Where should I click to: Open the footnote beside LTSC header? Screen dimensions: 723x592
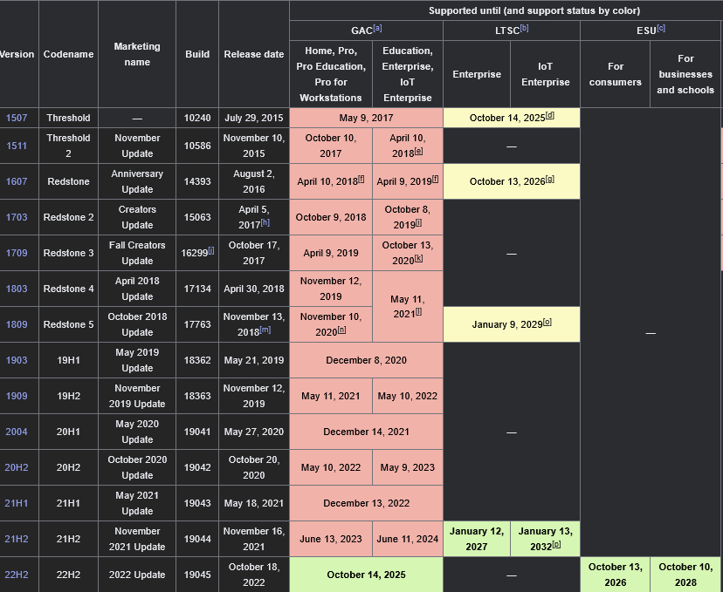(x=524, y=29)
